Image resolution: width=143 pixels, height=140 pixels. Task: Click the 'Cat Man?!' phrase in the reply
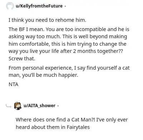[83, 120]
